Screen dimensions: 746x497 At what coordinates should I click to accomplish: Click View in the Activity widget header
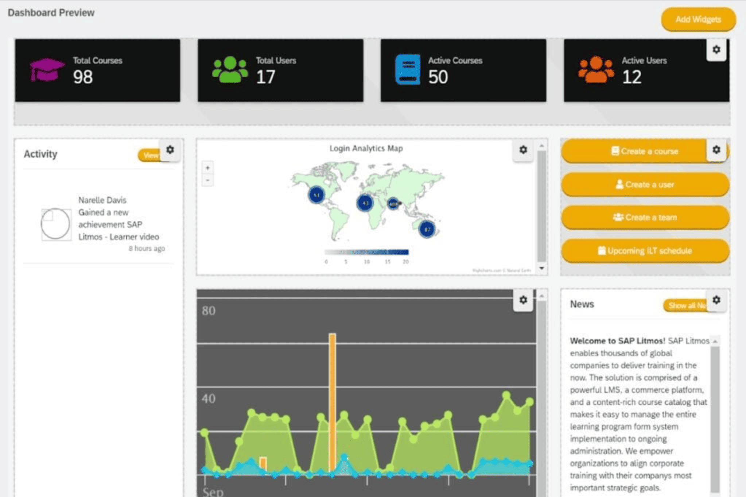coord(149,155)
